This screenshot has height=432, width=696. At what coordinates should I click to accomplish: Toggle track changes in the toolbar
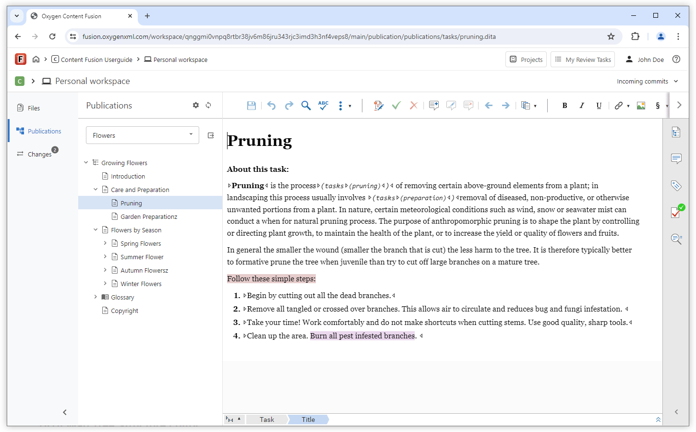378,106
